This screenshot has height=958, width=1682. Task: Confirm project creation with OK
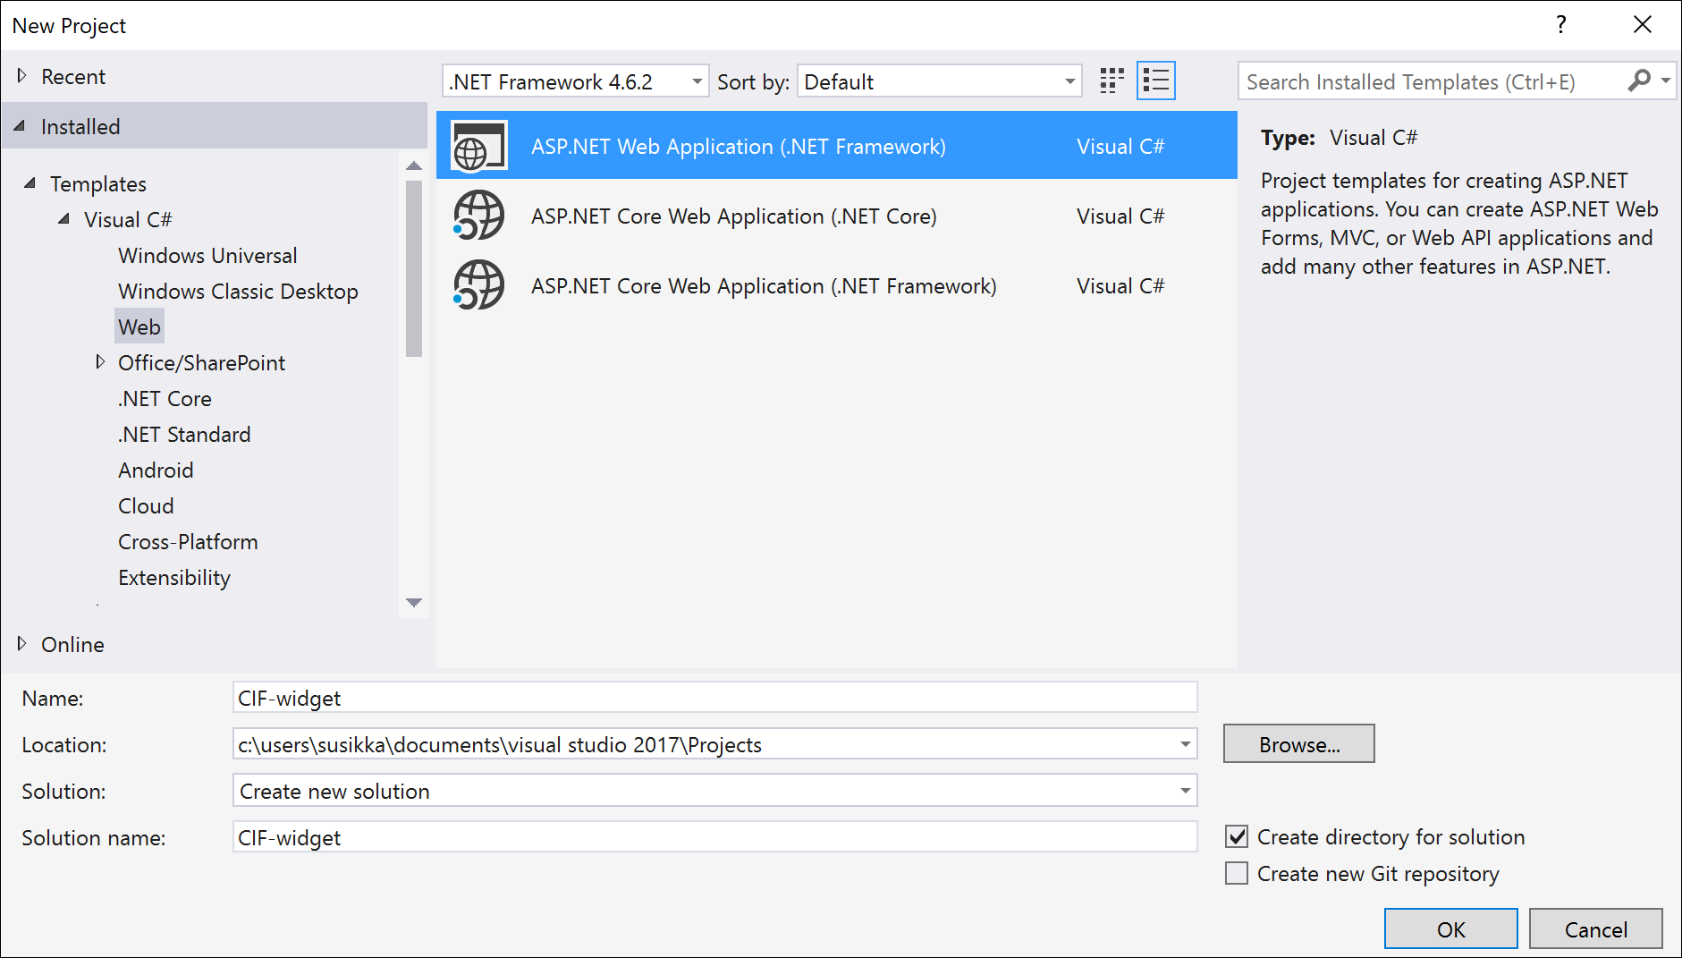coord(1450,928)
